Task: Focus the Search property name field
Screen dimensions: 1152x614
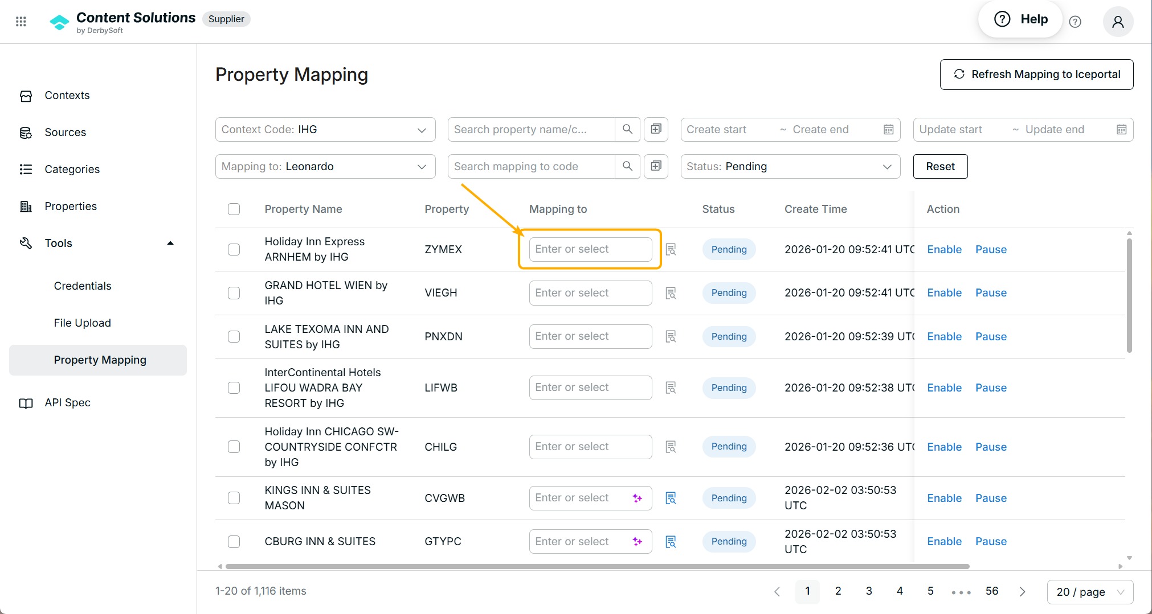Action: [532, 129]
